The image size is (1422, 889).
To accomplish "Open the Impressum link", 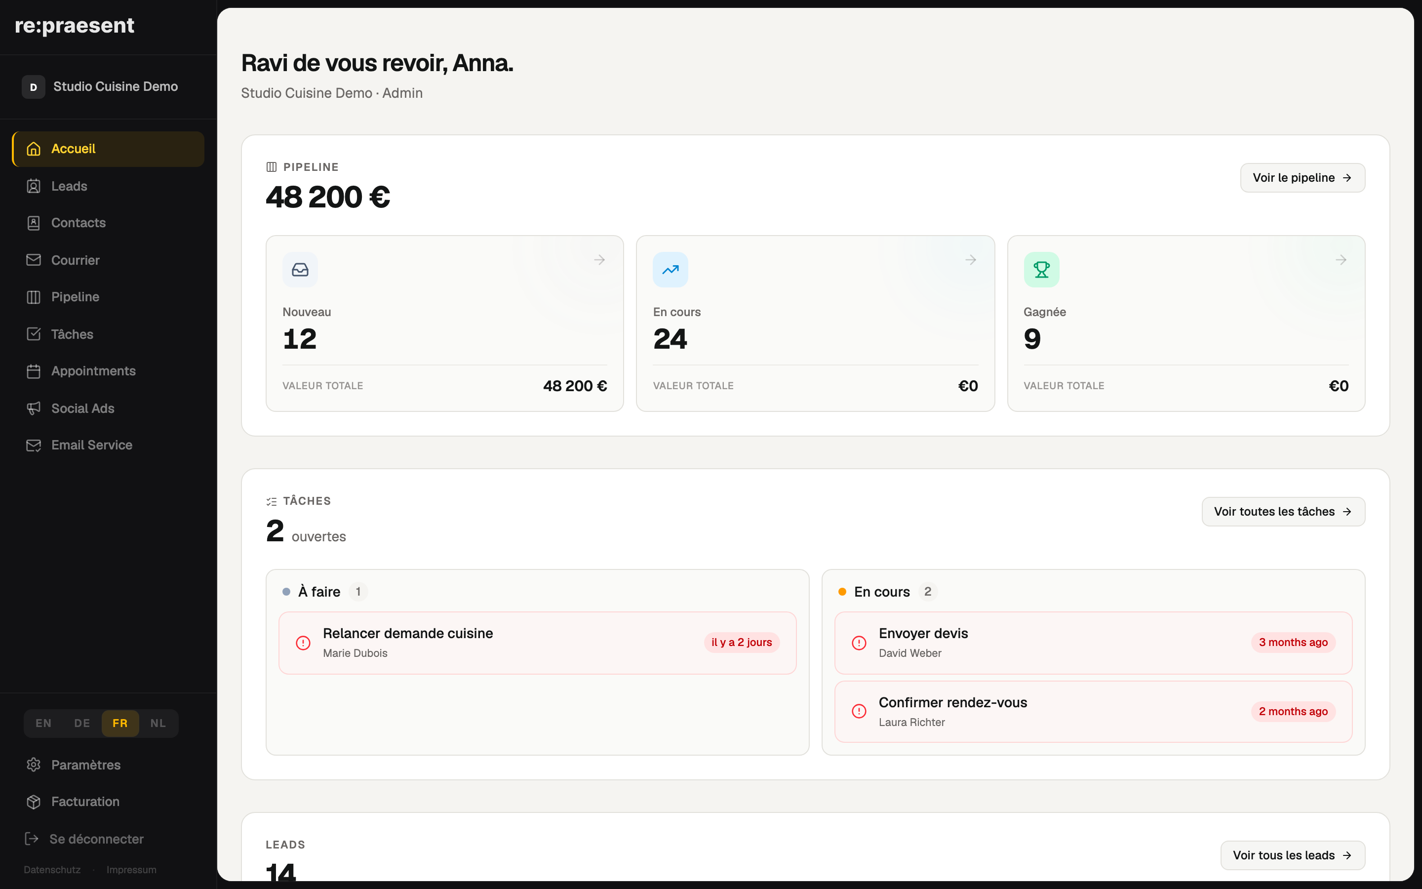I will click(132, 870).
